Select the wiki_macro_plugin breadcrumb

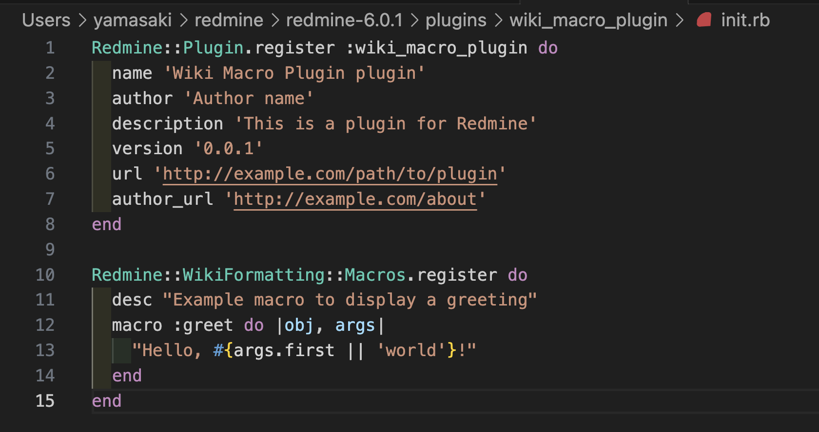click(x=588, y=20)
